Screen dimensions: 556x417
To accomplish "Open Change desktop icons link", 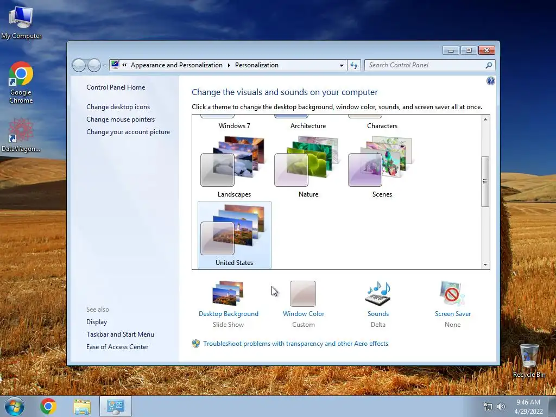I will tap(118, 107).
